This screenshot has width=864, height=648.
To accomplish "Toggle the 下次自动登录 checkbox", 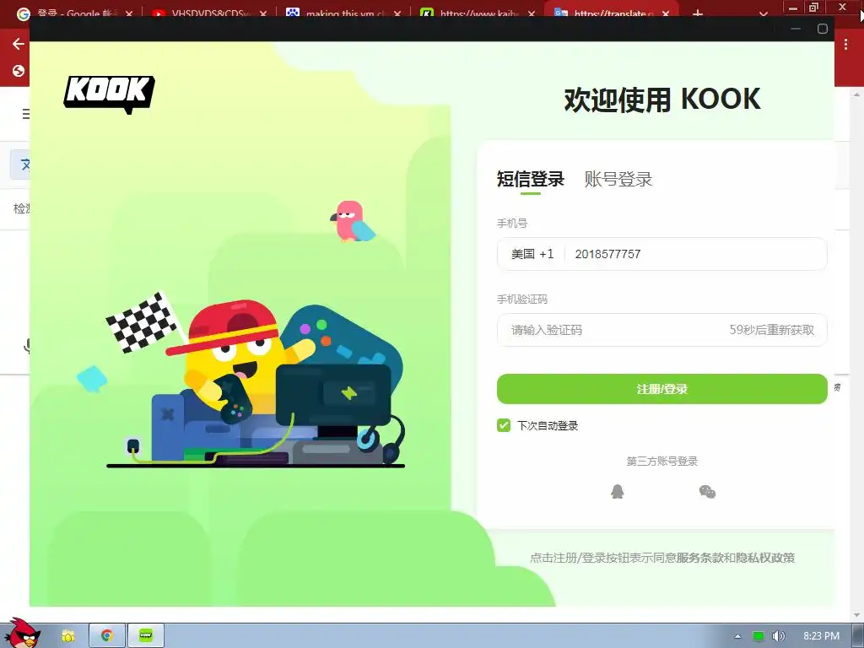I will pos(504,425).
